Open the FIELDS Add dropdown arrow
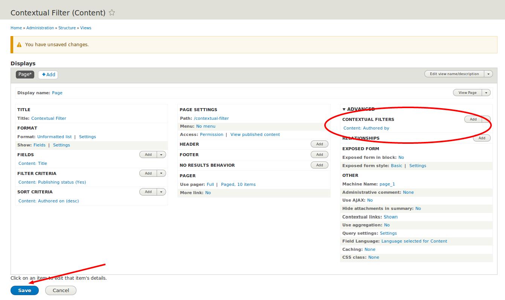The width and height of the screenshot is (505, 300). click(161, 155)
